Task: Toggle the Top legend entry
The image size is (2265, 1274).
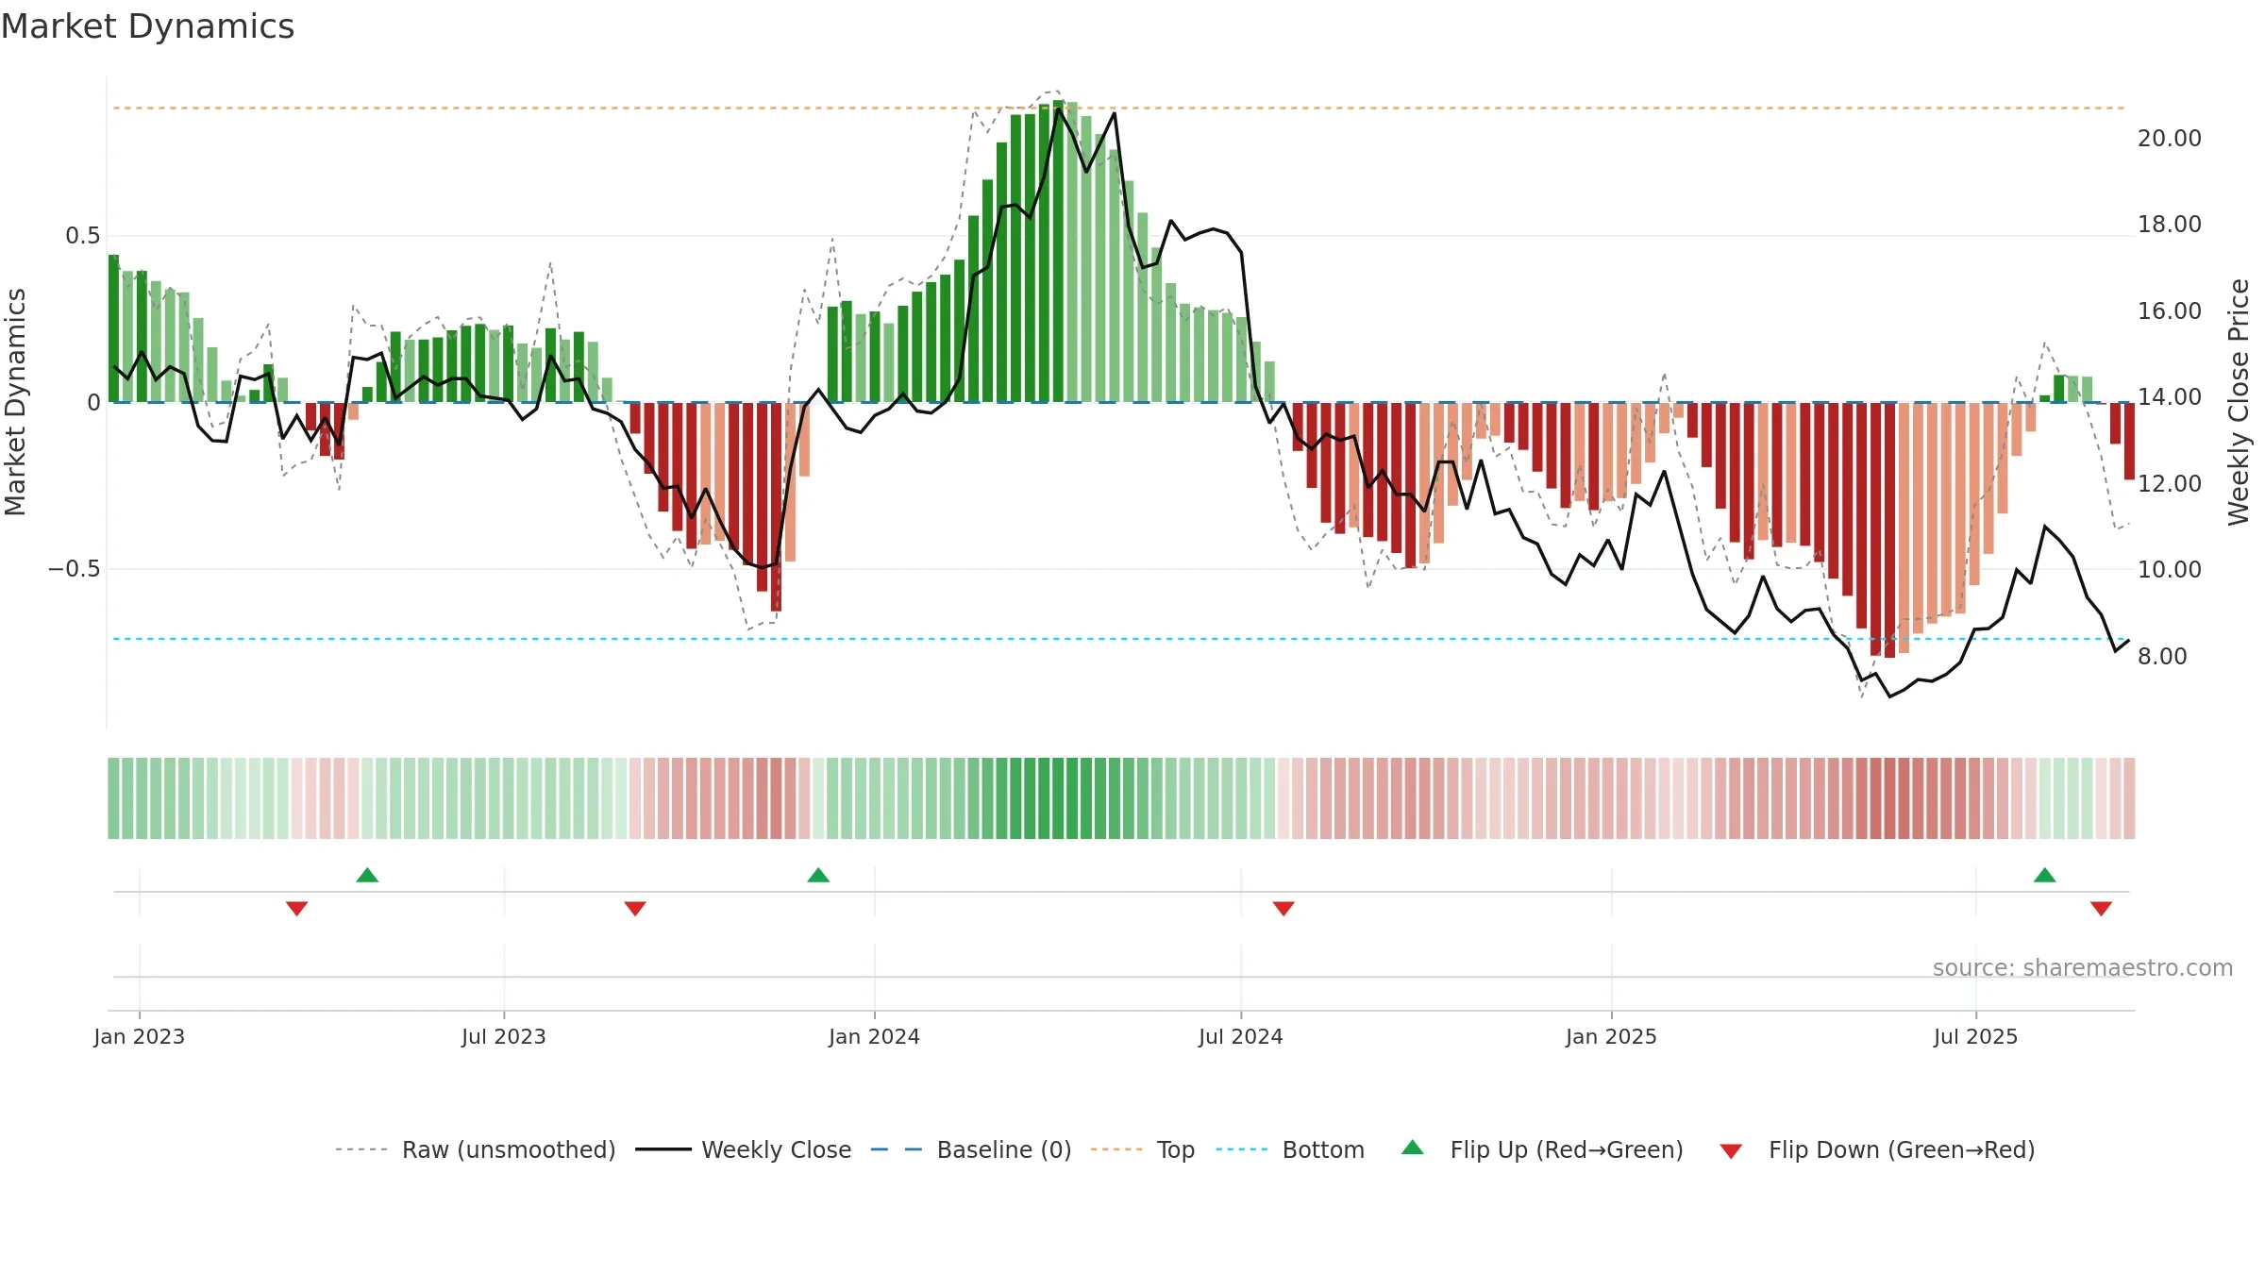Action: [1143, 1149]
